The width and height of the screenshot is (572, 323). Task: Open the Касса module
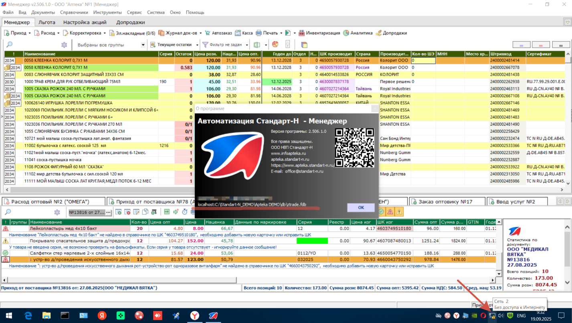[x=244, y=33]
